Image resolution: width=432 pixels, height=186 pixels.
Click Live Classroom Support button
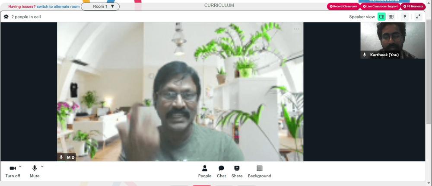(x=380, y=6)
